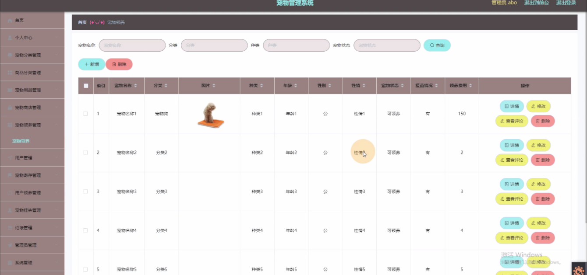Click the icon beside 管理员管理 in sidebar
Screen dimensions: 587x275
tap(10, 245)
